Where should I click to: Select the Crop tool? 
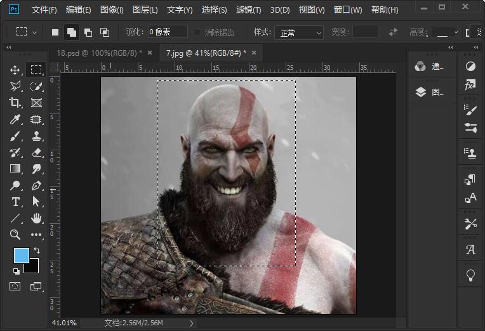pyautogui.click(x=15, y=103)
